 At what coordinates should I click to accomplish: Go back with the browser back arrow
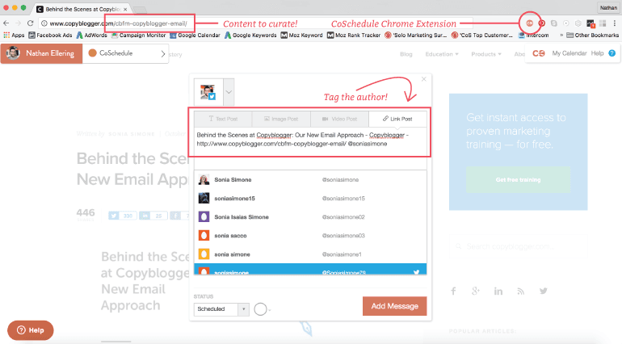(6, 23)
